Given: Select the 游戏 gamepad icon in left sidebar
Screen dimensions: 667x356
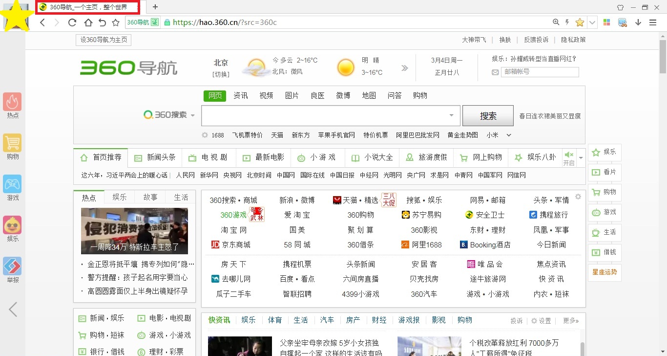Looking at the screenshot, I should click(x=12, y=186).
